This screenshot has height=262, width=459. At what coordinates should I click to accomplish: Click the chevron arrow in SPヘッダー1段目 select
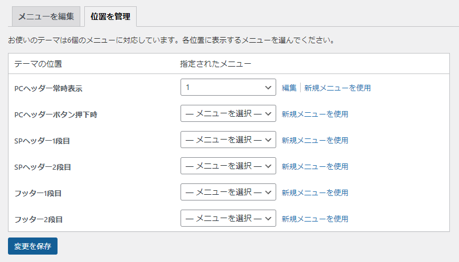tap(268, 140)
